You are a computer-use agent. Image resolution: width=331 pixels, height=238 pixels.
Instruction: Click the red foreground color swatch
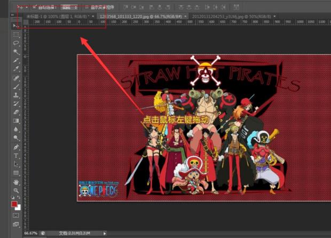pyautogui.click(x=14, y=203)
